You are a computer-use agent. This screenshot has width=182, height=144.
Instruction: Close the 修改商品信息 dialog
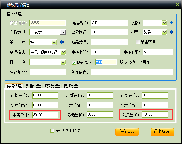tap(178, 4)
